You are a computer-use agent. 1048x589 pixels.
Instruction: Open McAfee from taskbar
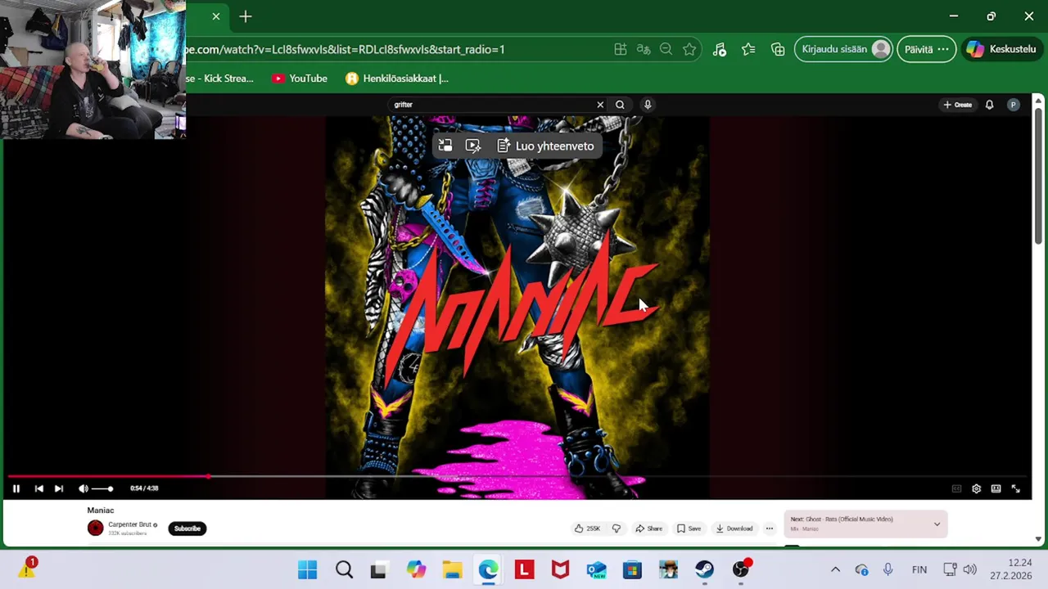pyautogui.click(x=560, y=569)
